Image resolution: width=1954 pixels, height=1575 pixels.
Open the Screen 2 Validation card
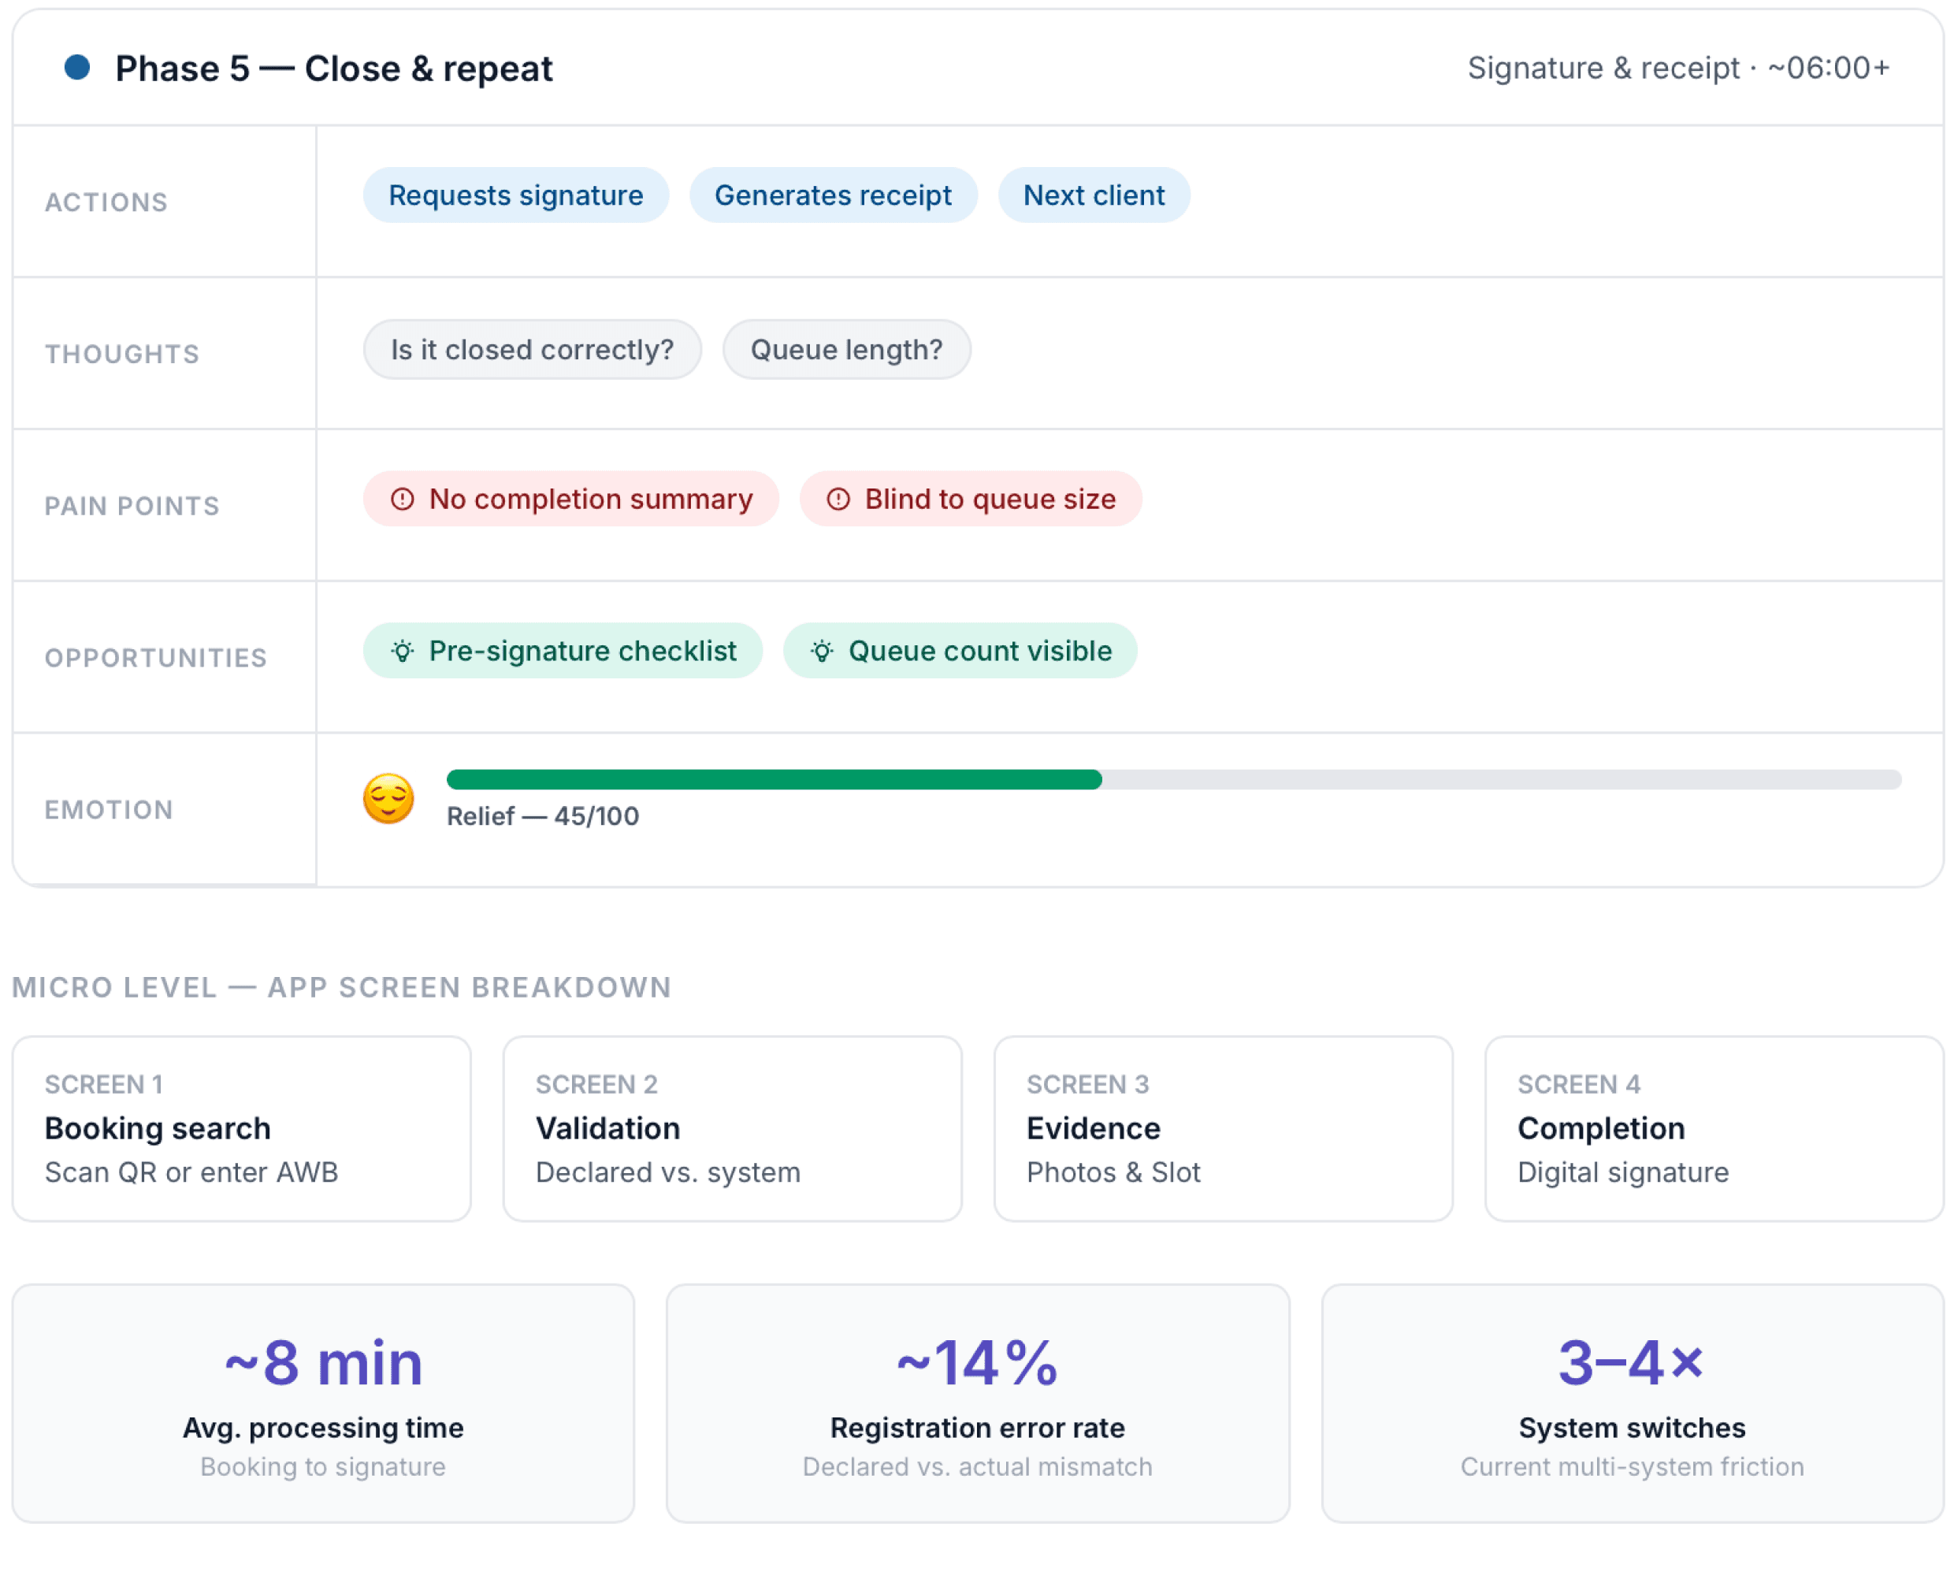click(732, 1128)
